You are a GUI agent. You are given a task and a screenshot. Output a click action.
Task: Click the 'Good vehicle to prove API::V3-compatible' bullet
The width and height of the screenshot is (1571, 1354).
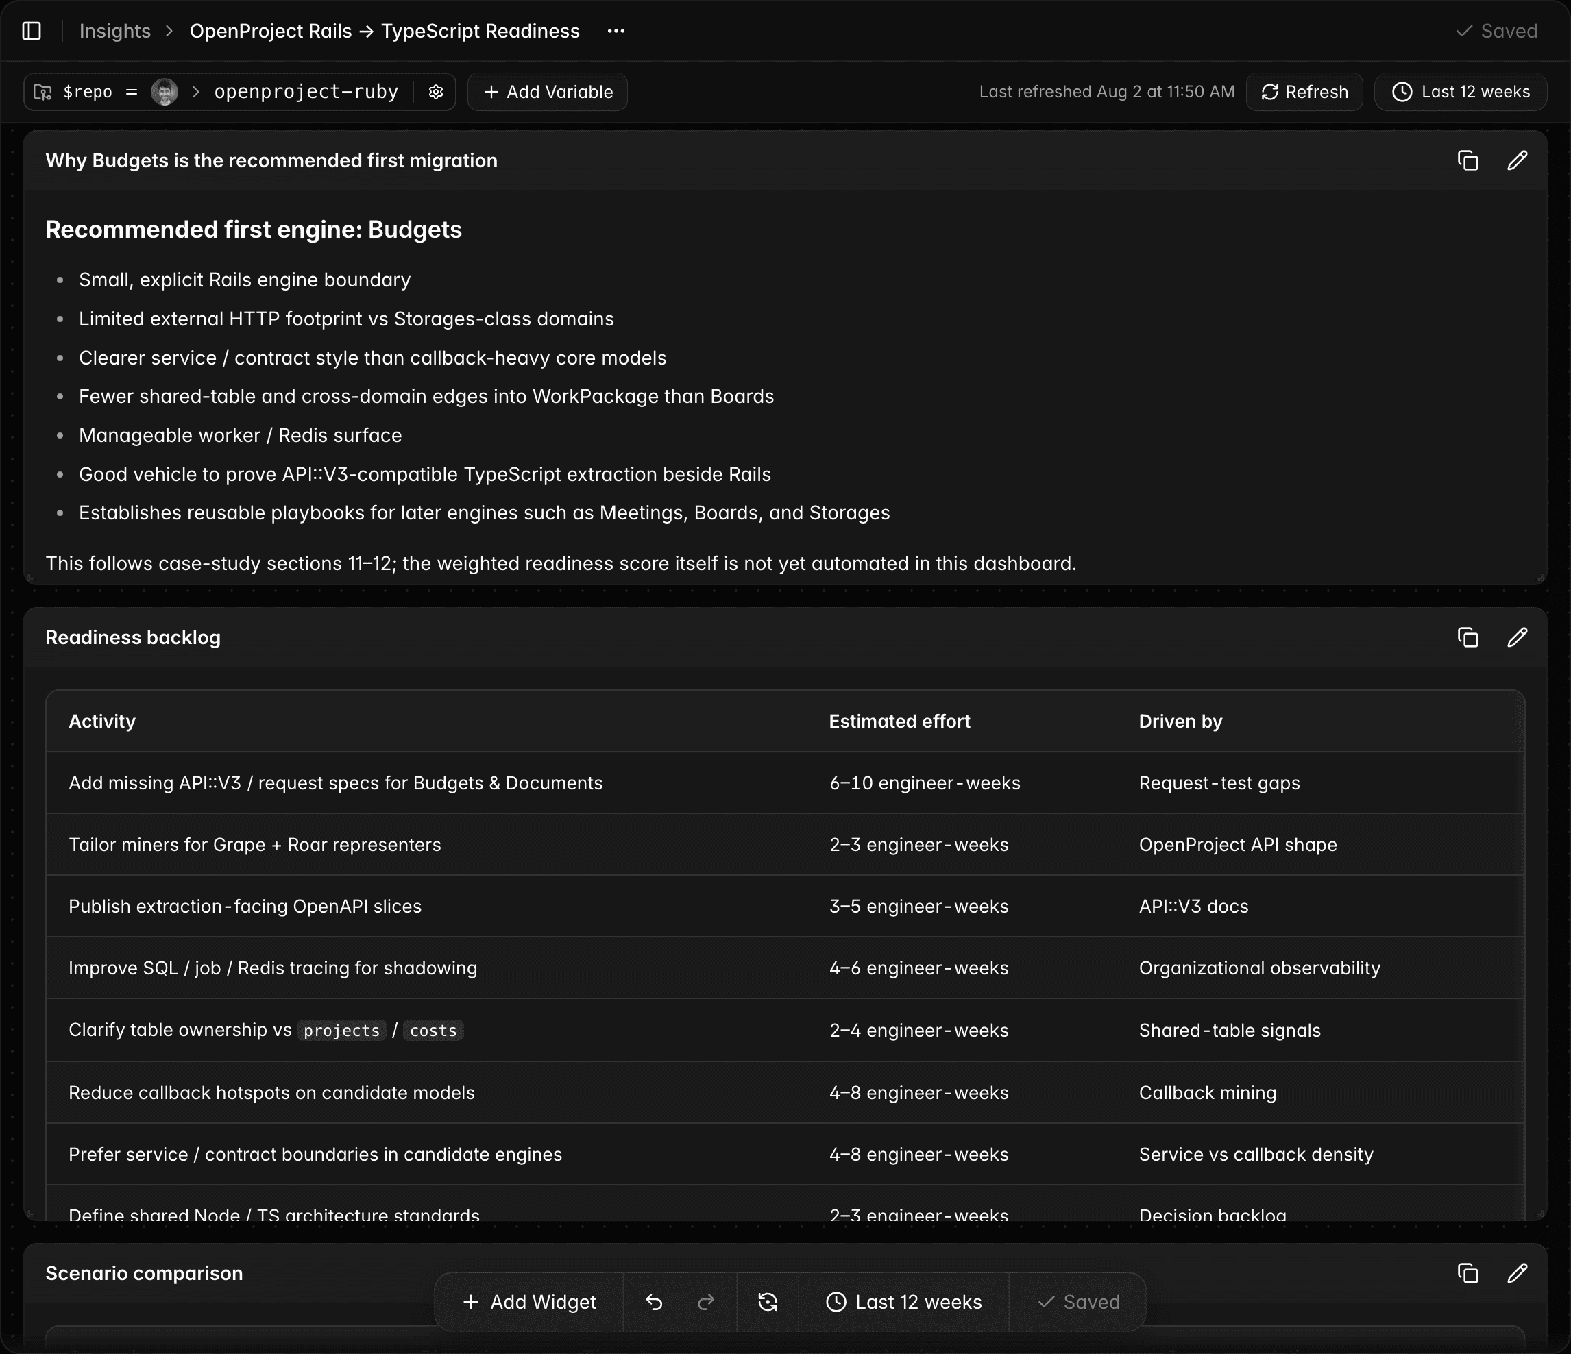click(424, 473)
